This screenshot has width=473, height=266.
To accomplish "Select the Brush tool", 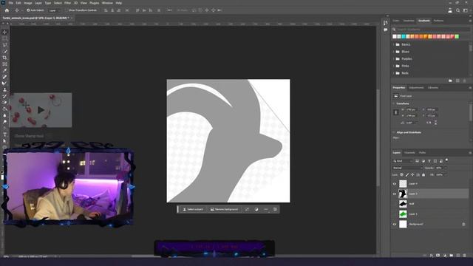I will click(x=4, y=83).
